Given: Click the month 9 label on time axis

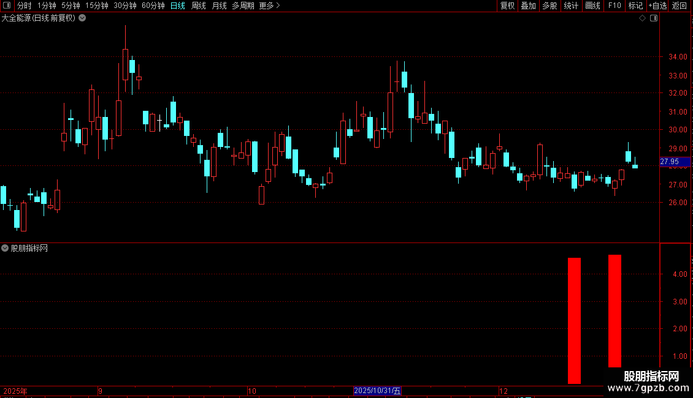Looking at the screenshot, I should point(101,391).
